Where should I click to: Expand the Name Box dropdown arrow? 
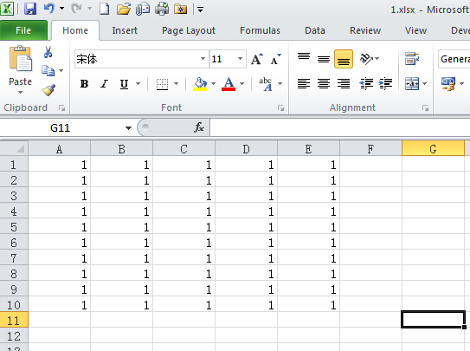coord(128,128)
